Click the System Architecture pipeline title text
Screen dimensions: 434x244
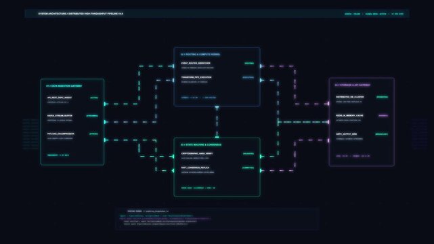coord(81,14)
